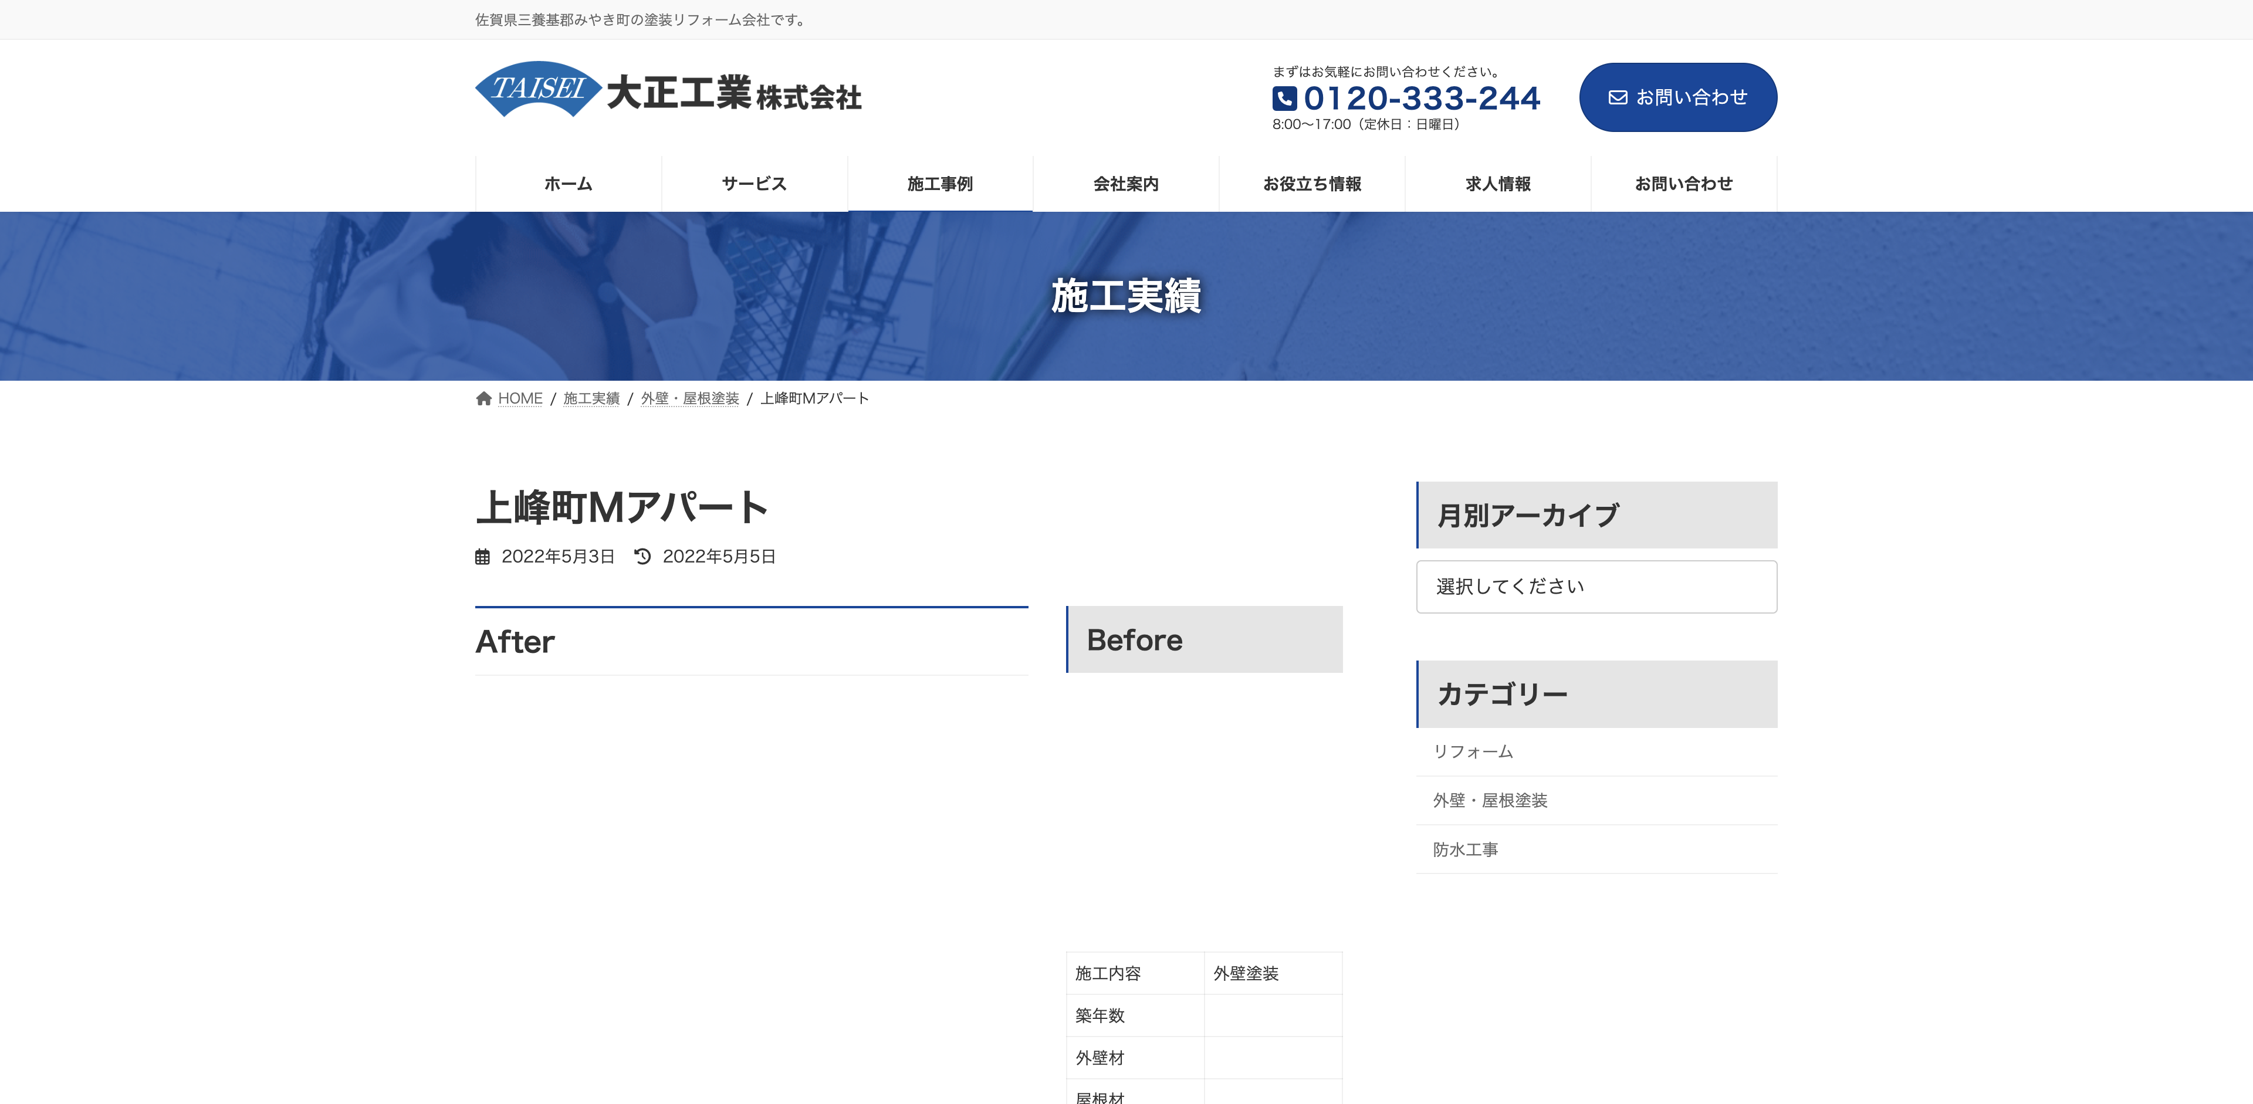Viewport: 2253px width, 1104px height.
Task: Click the 佐賀県三養基郡 tagline at top
Action: click(641, 20)
